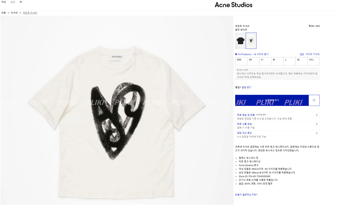The width and height of the screenshot is (339, 205).
Task: Choose size XXS
Action: [x=241, y=61]
